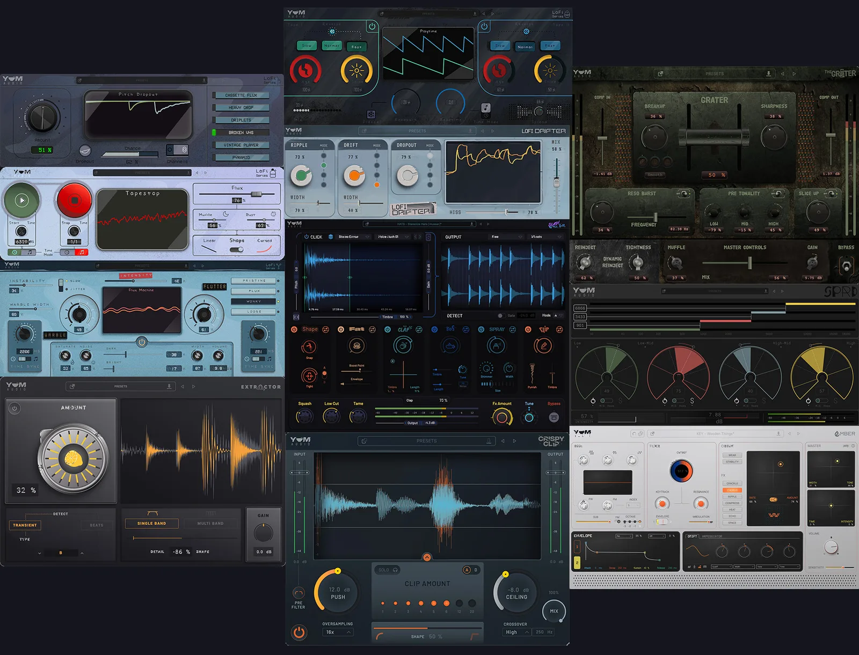Click the Flux Machine center power icon

click(x=142, y=342)
